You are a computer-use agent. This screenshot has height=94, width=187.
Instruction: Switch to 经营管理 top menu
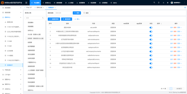tap(81, 3)
